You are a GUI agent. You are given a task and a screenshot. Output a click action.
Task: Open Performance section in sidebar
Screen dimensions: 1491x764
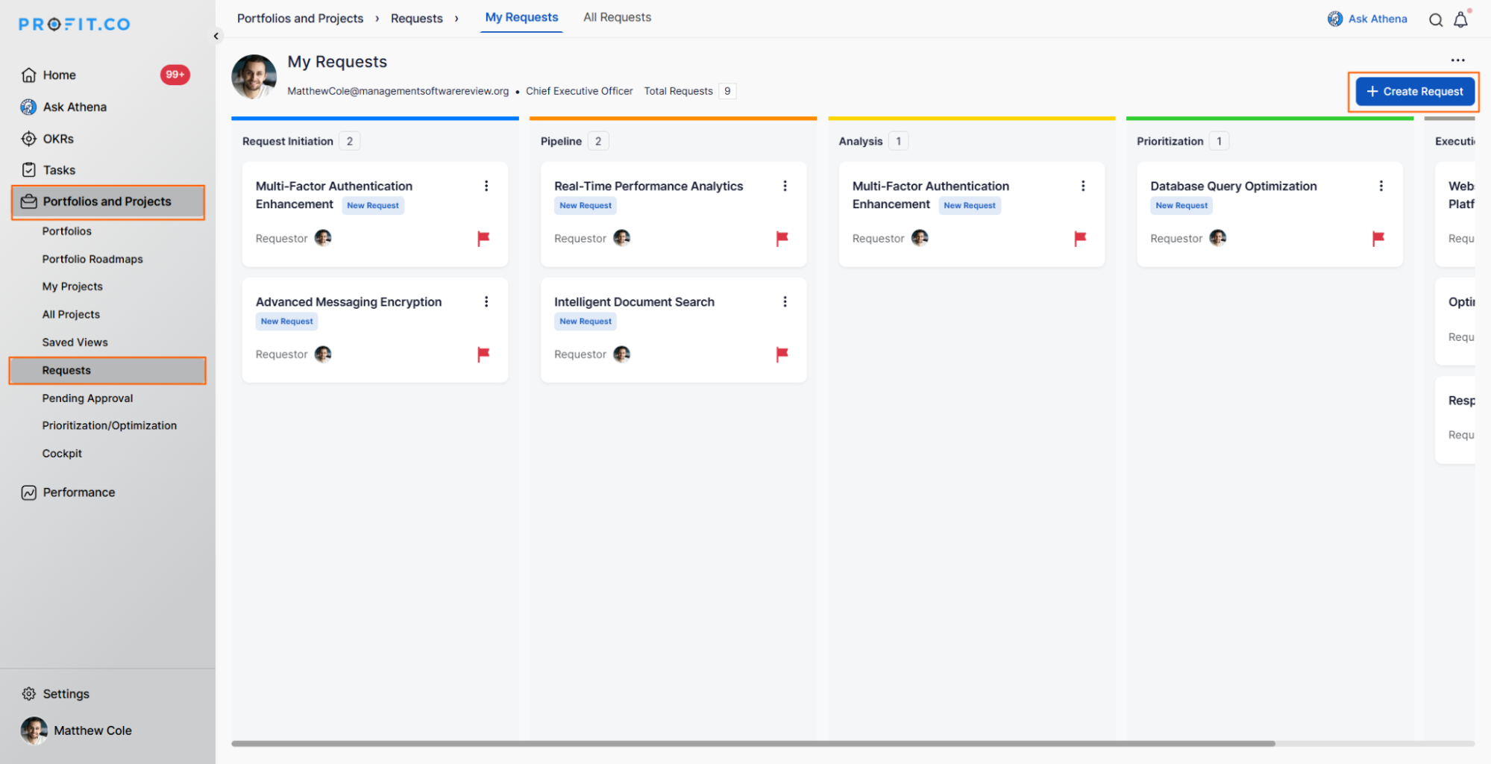(x=78, y=492)
